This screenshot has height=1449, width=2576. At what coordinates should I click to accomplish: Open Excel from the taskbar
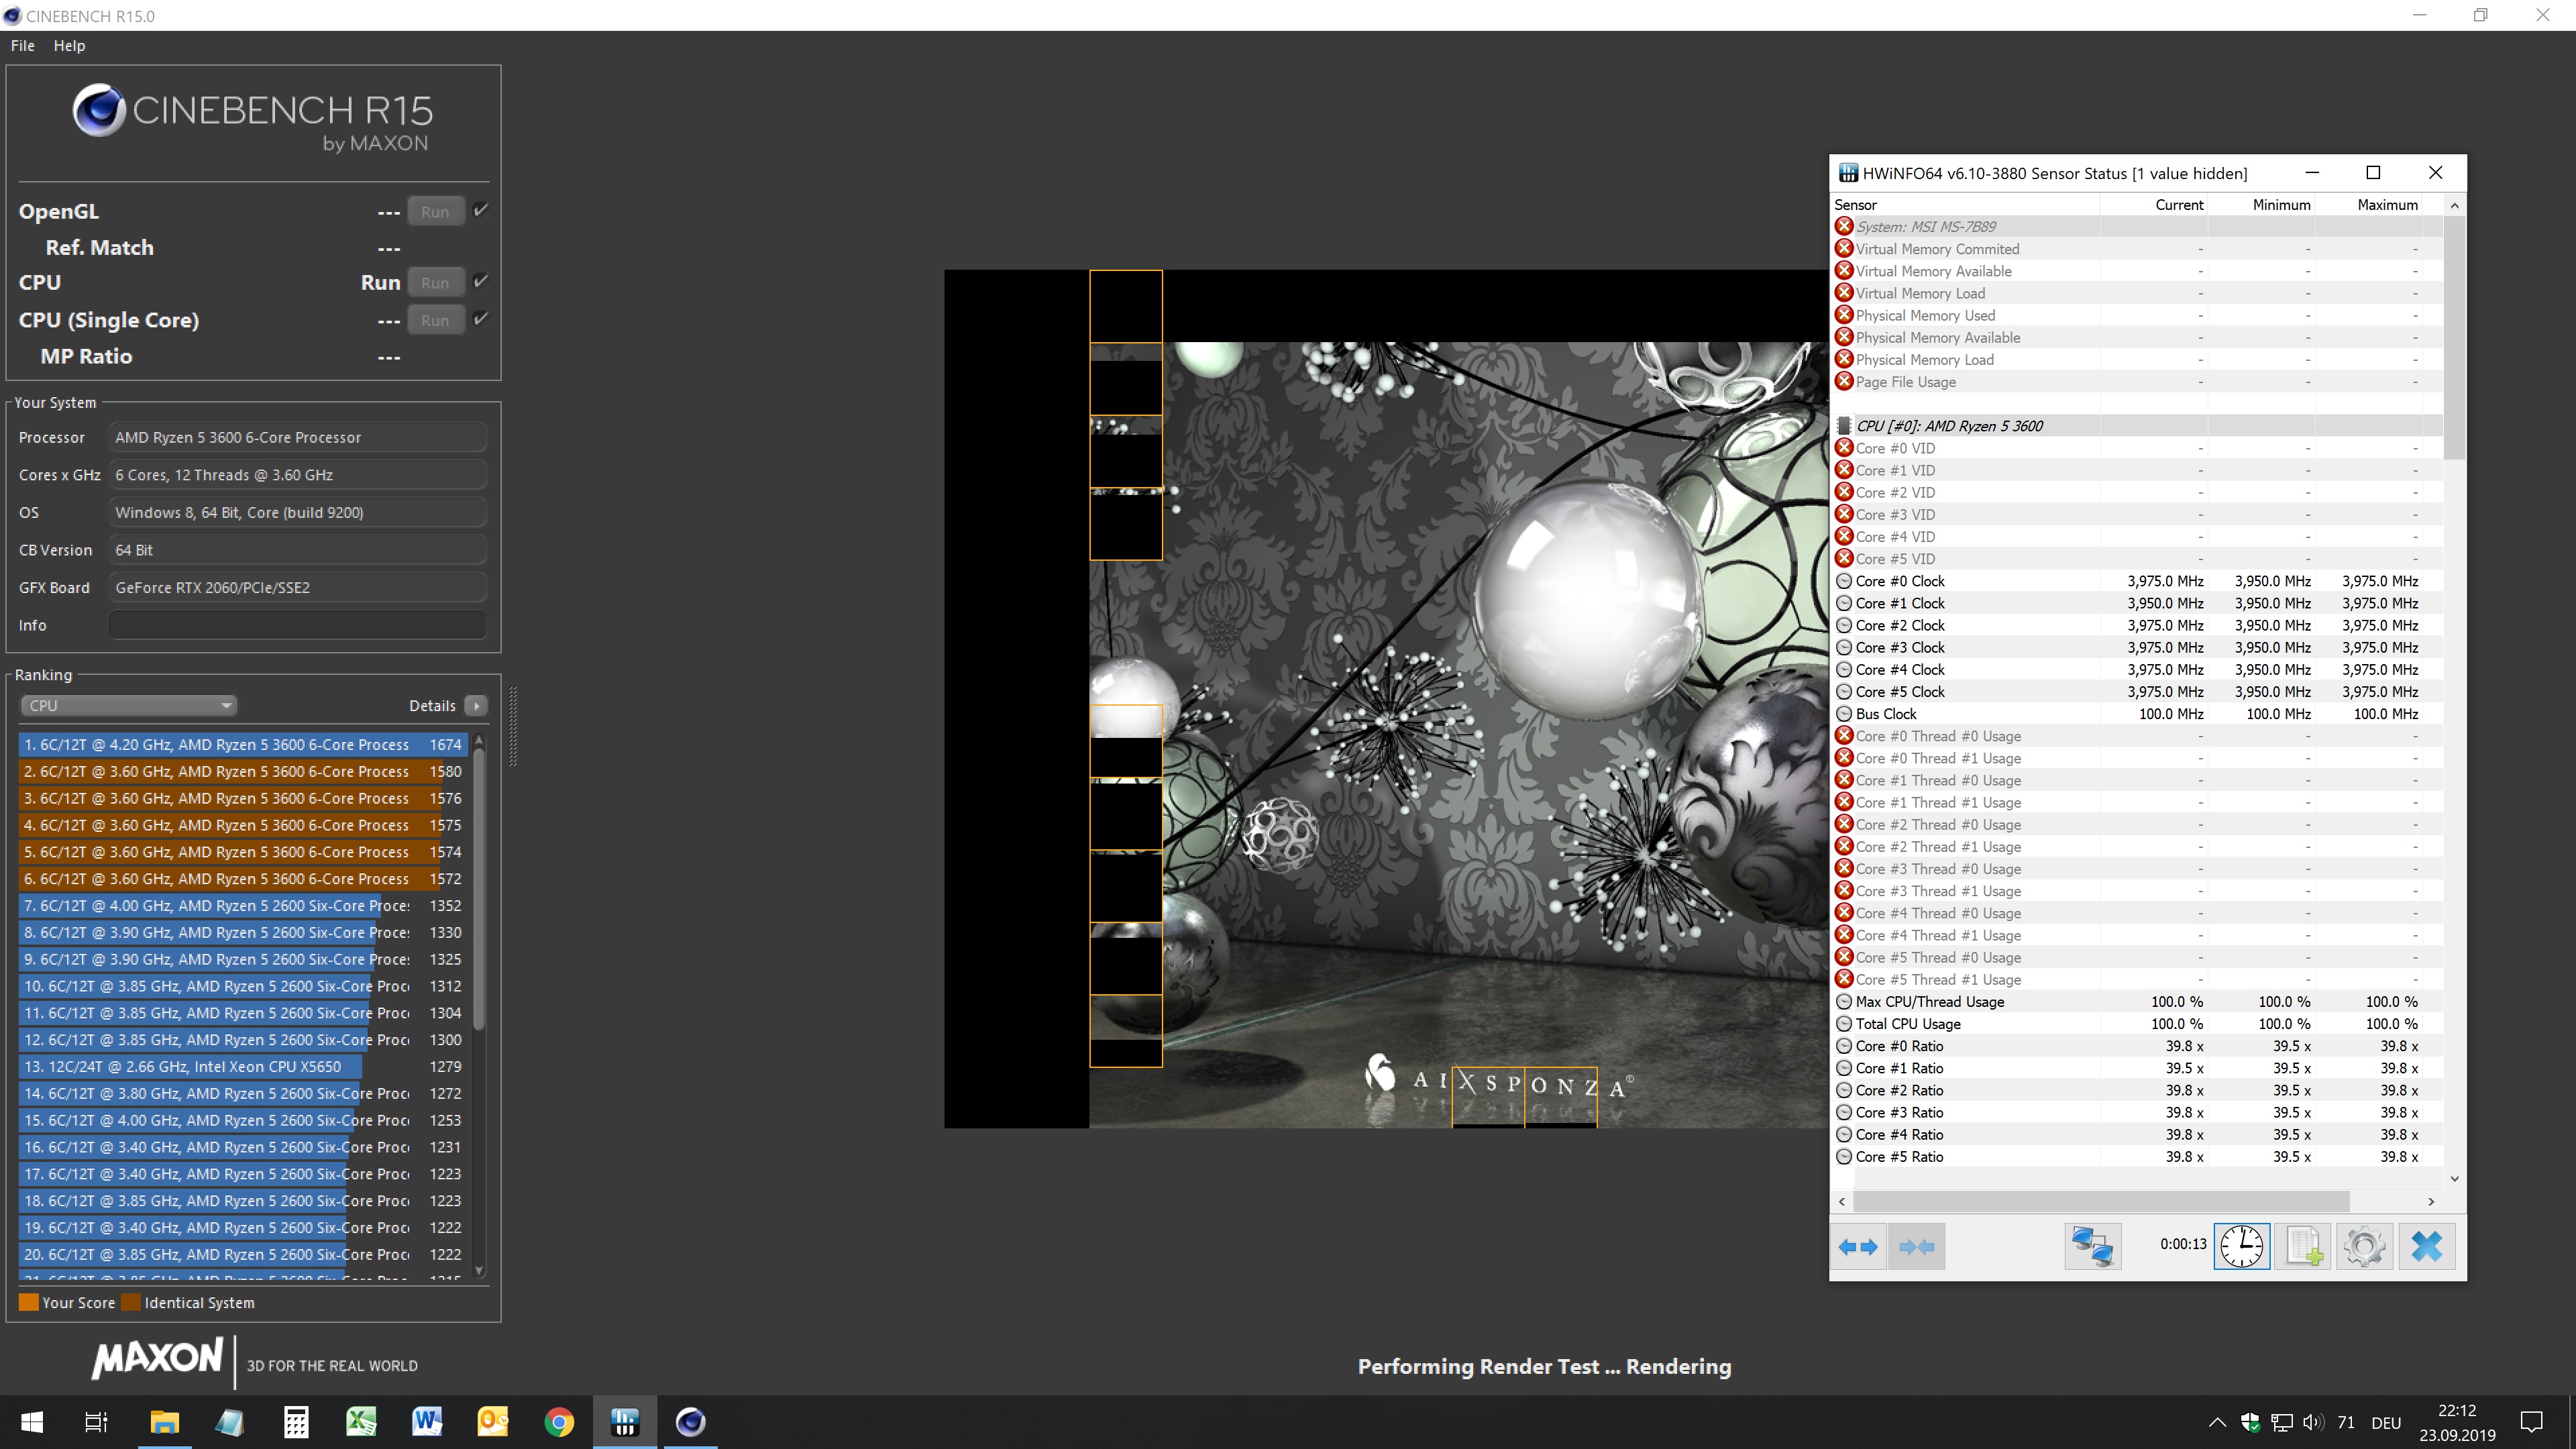point(361,1421)
